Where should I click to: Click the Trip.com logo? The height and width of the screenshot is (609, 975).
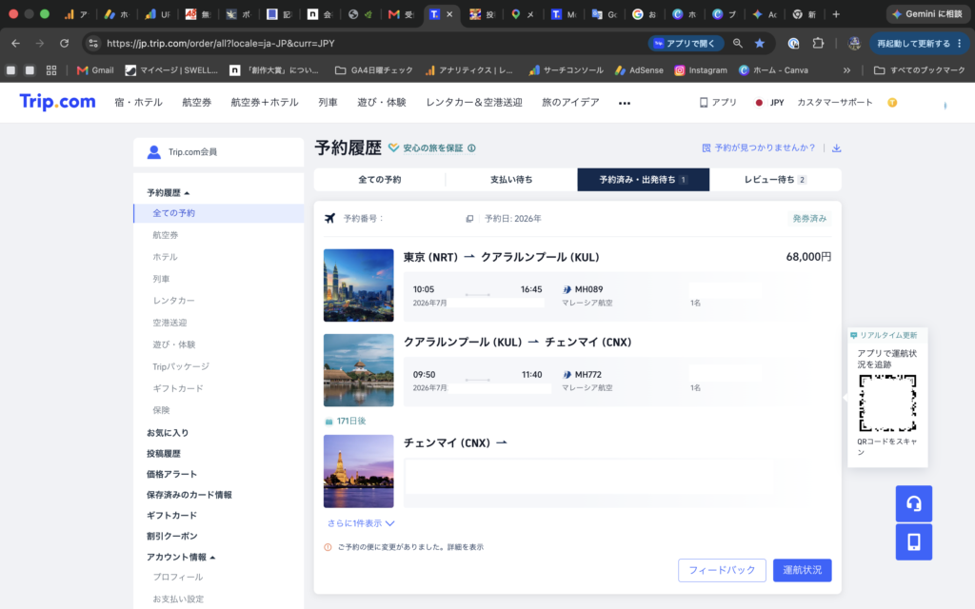57,102
